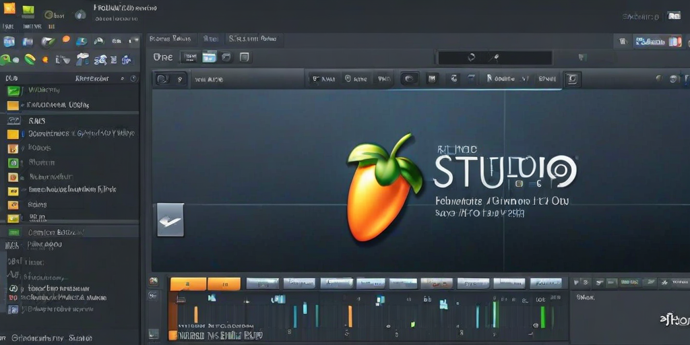Click the FL Studio fruit logo
The height and width of the screenshot is (345, 690).
tap(383, 187)
